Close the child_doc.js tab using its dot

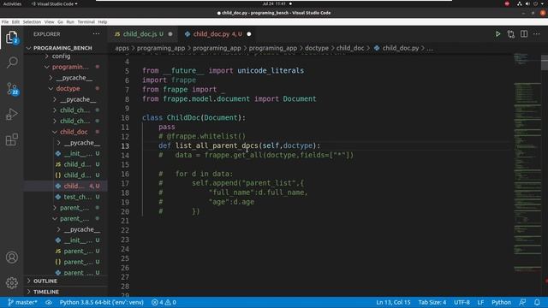tap(170, 34)
